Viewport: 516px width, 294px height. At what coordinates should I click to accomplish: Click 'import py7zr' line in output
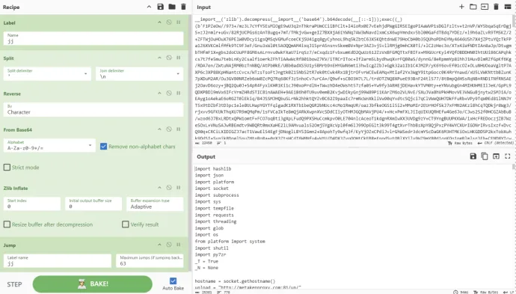[x=210, y=254]
